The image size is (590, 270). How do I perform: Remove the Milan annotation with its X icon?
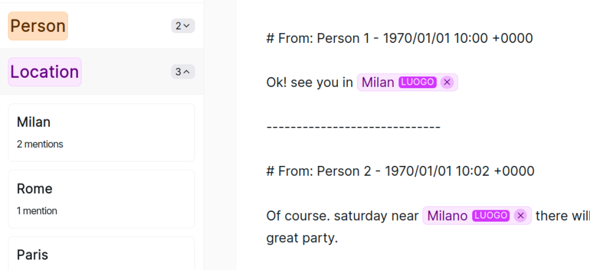[x=447, y=82]
